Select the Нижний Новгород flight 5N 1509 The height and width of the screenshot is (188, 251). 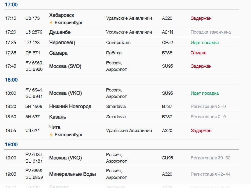coord(121,107)
